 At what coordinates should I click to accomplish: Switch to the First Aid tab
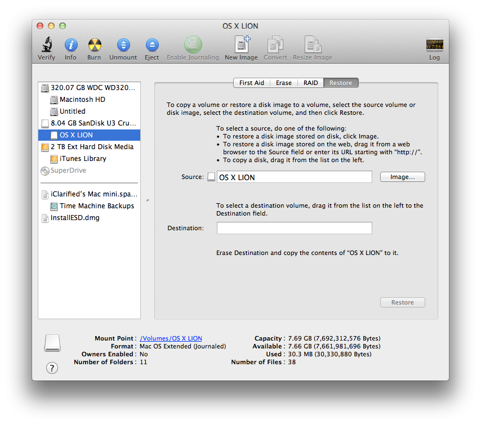pyautogui.click(x=251, y=83)
